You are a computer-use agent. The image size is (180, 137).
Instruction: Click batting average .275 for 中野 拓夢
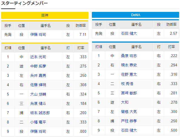[83, 66]
